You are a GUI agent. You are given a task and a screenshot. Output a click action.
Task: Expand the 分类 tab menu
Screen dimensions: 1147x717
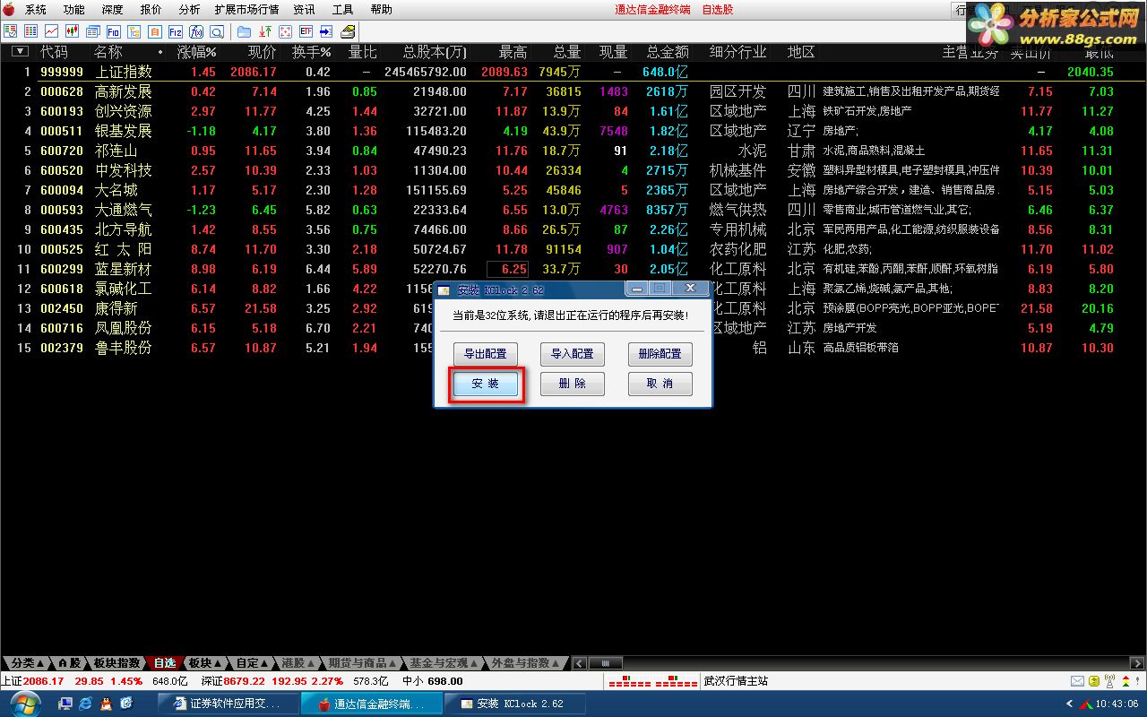(x=27, y=663)
